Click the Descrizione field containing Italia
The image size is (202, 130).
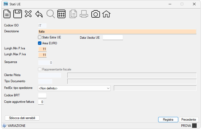point(117,31)
